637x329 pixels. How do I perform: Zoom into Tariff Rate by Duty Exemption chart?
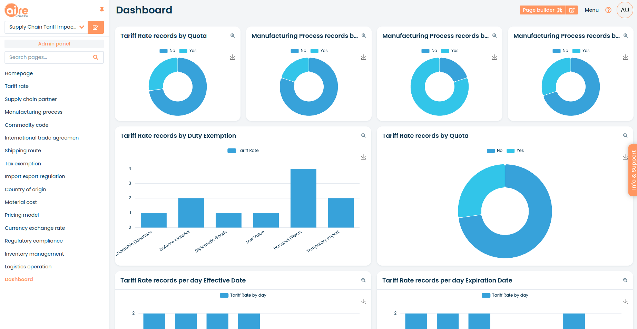point(363,136)
